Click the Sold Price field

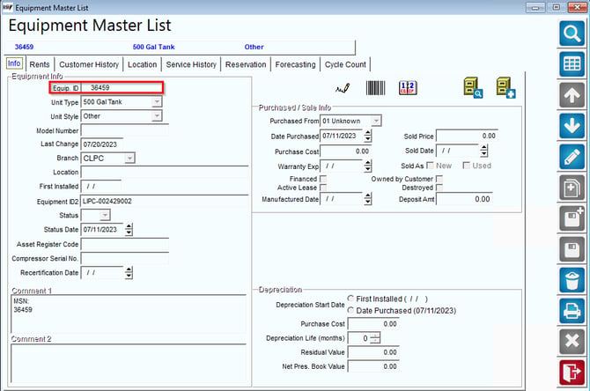point(467,136)
